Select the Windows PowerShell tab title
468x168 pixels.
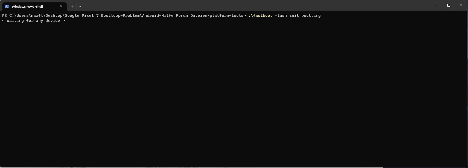(27, 6)
